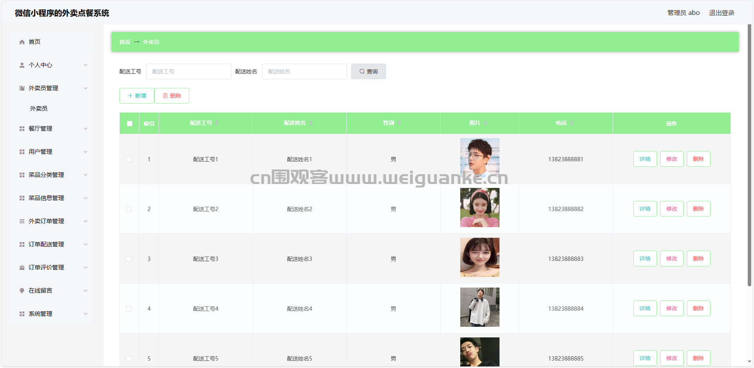Open the 订单配送管理 menu item
Viewport: 754px width, 368px height.
[x=46, y=244]
